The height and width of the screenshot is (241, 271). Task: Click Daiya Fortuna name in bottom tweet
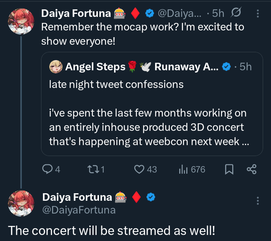(77, 197)
